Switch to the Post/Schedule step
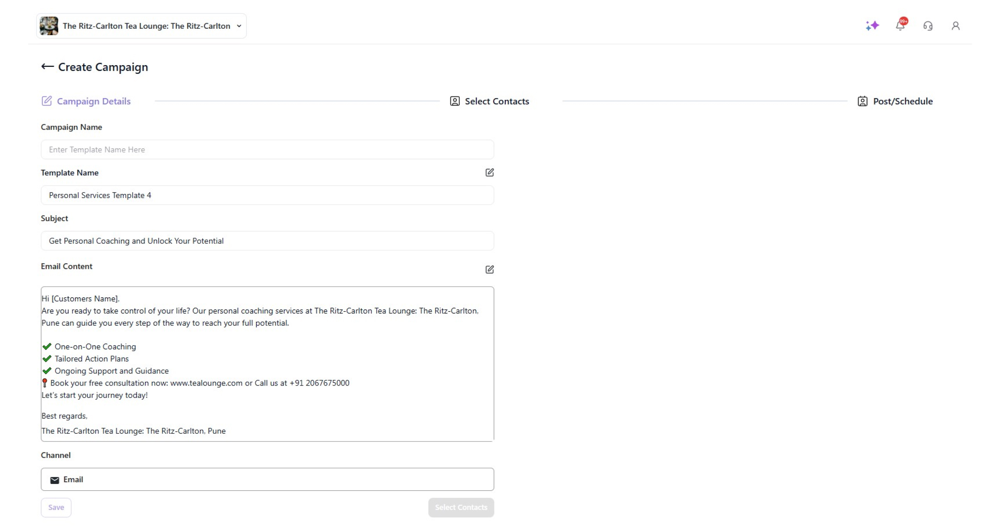Viewport: 999px width, 528px height. coord(903,101)
